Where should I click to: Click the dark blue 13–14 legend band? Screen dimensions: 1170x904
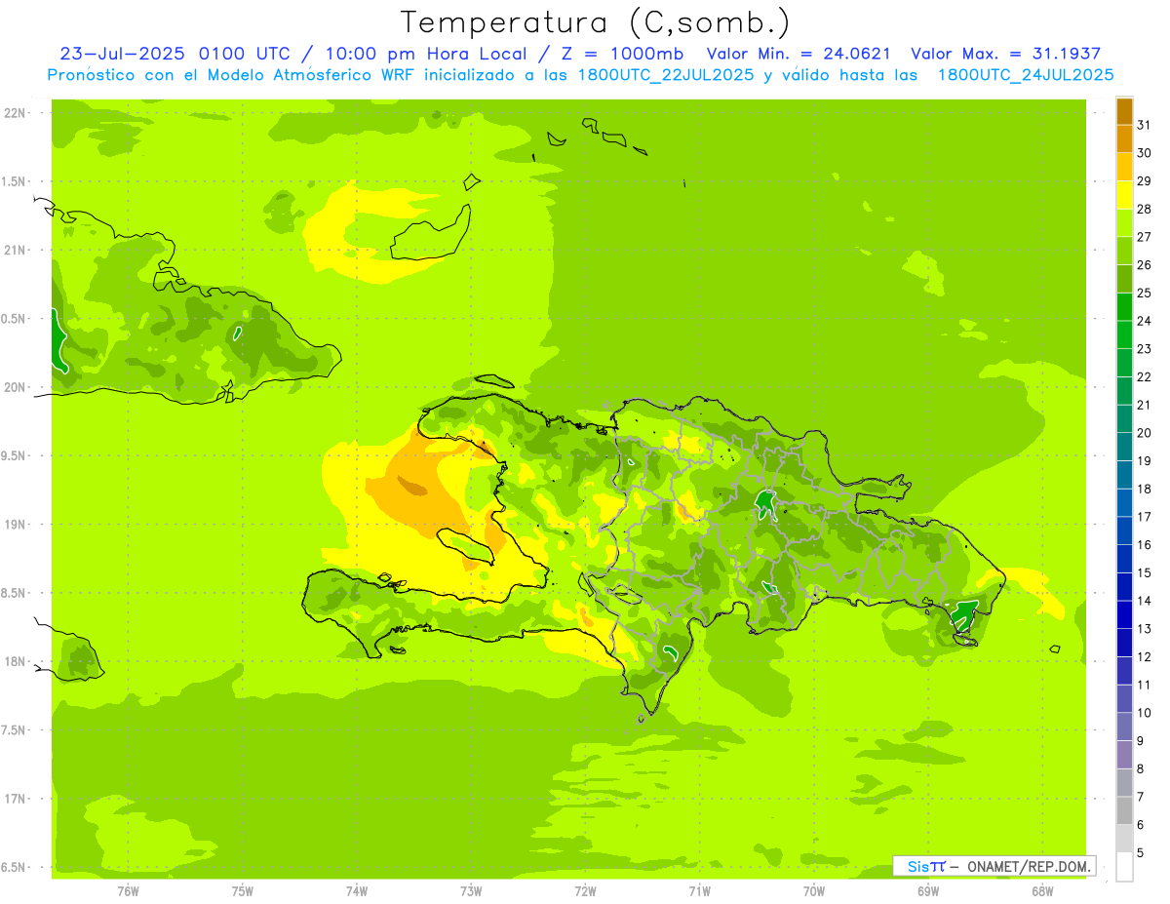click(x=1124, y=615)
